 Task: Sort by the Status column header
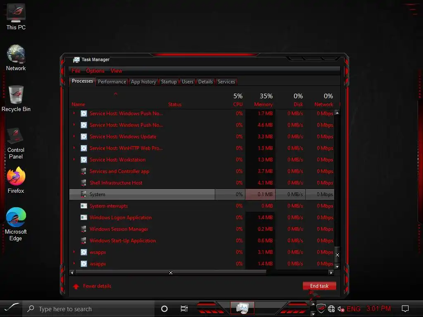(175, 104)
